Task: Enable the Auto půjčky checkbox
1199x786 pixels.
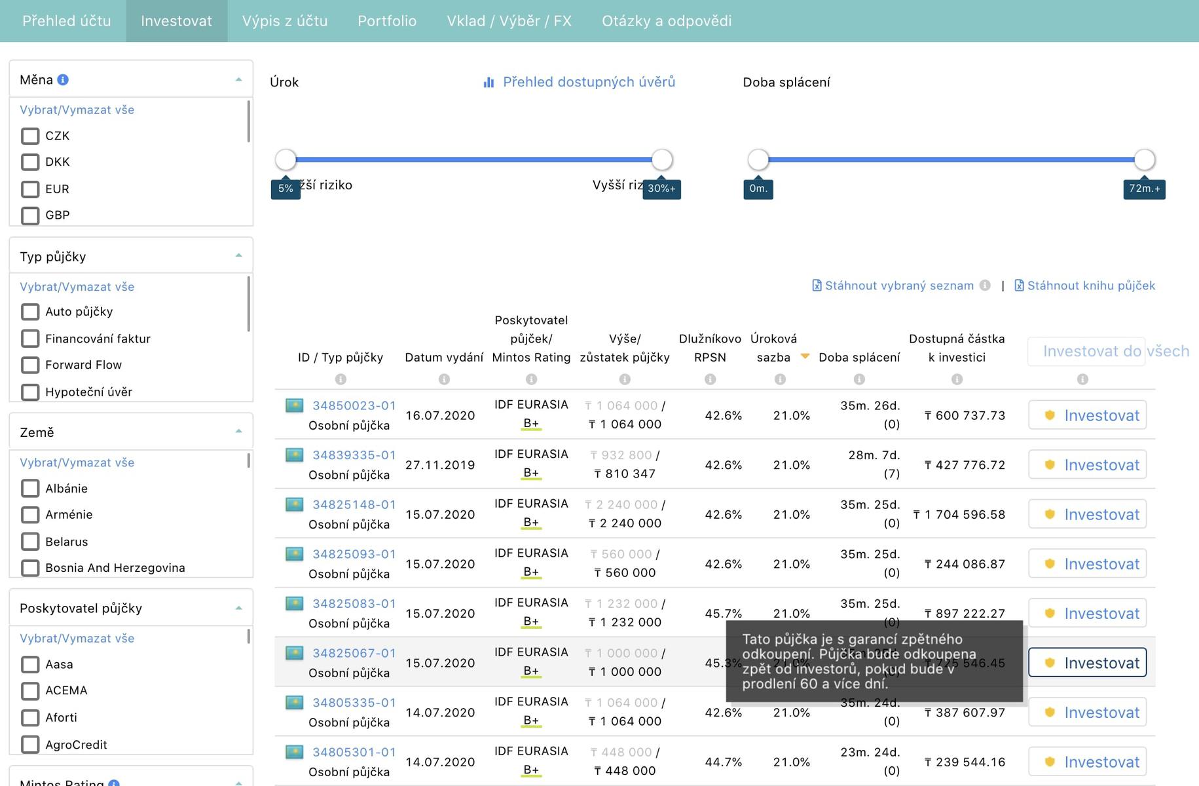Action: (30, 312)
